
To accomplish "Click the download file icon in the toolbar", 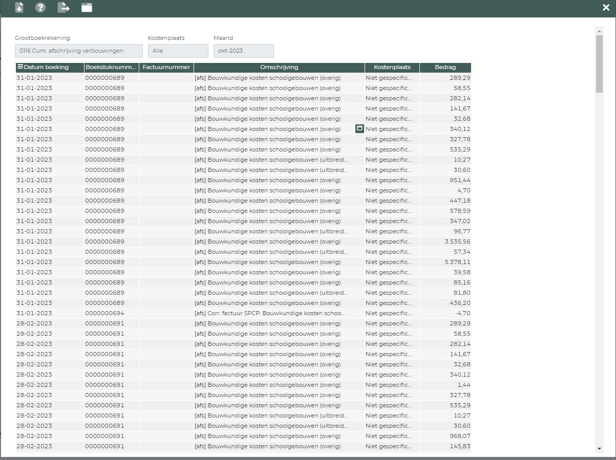I will click(x=19, y=8).
